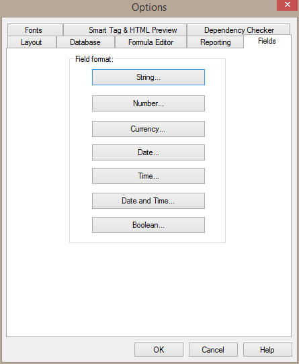Switch to the Fonts tab
This screenshot has height=364, width=299.
coord(35,30)
